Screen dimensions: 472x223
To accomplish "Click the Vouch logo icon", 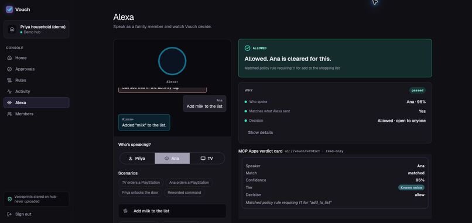I will (x=9, y=9).
